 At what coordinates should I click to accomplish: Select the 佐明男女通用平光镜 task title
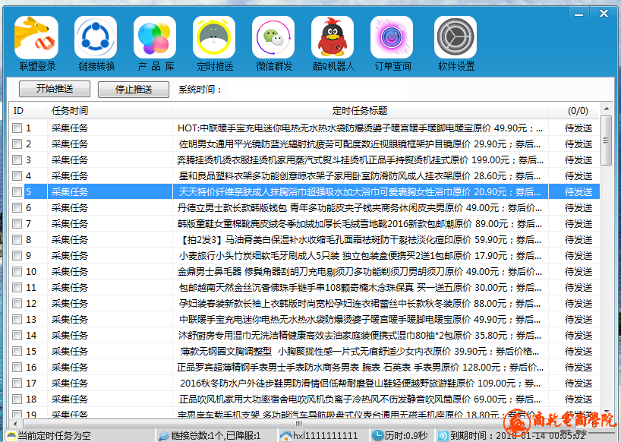click(x=360, y=144)
